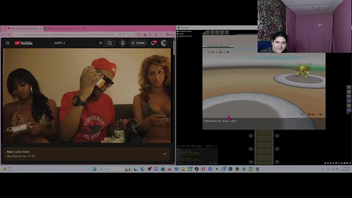
Task: Open a new browser tab
Action: tap(83, 28)
